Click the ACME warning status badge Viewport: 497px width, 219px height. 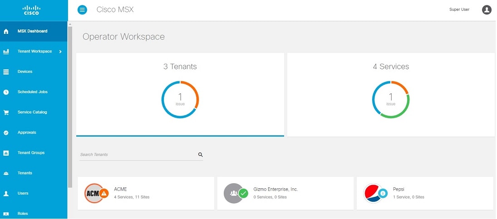coord(103,193)
